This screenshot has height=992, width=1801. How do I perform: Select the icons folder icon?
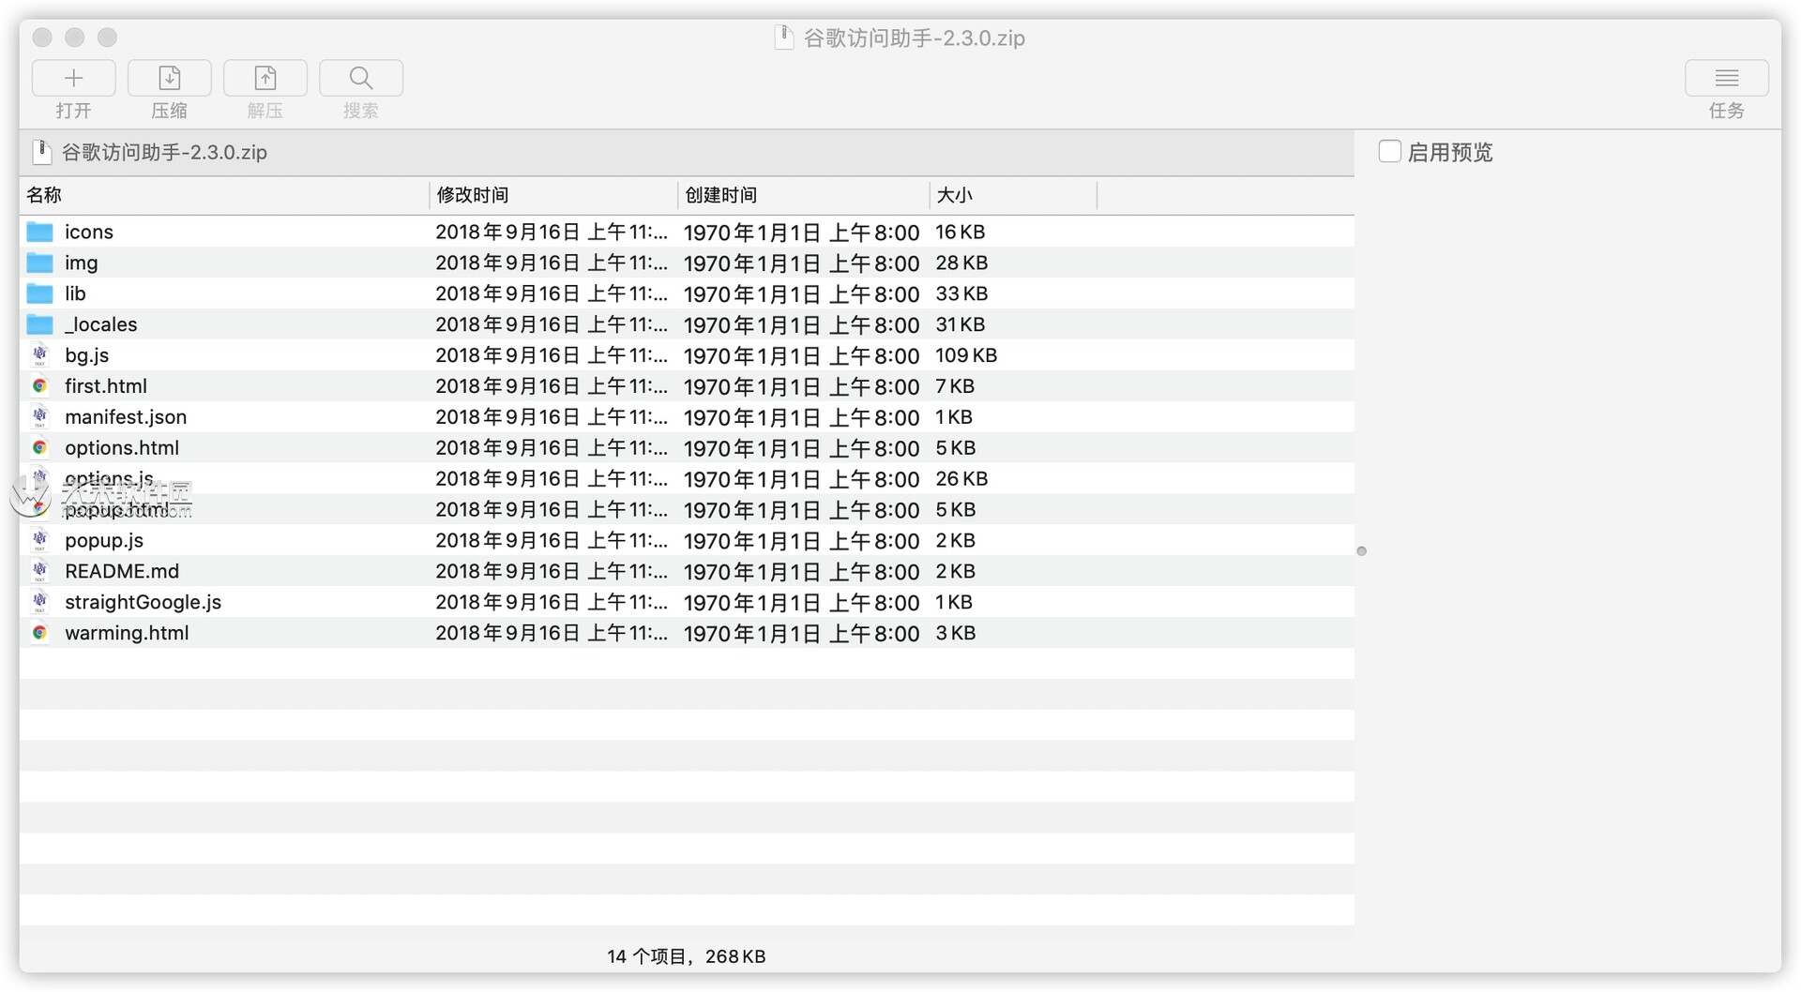(39, 232)
